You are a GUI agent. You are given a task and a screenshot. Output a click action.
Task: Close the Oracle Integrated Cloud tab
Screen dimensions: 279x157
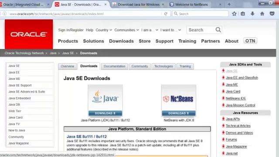click(48, 4)
